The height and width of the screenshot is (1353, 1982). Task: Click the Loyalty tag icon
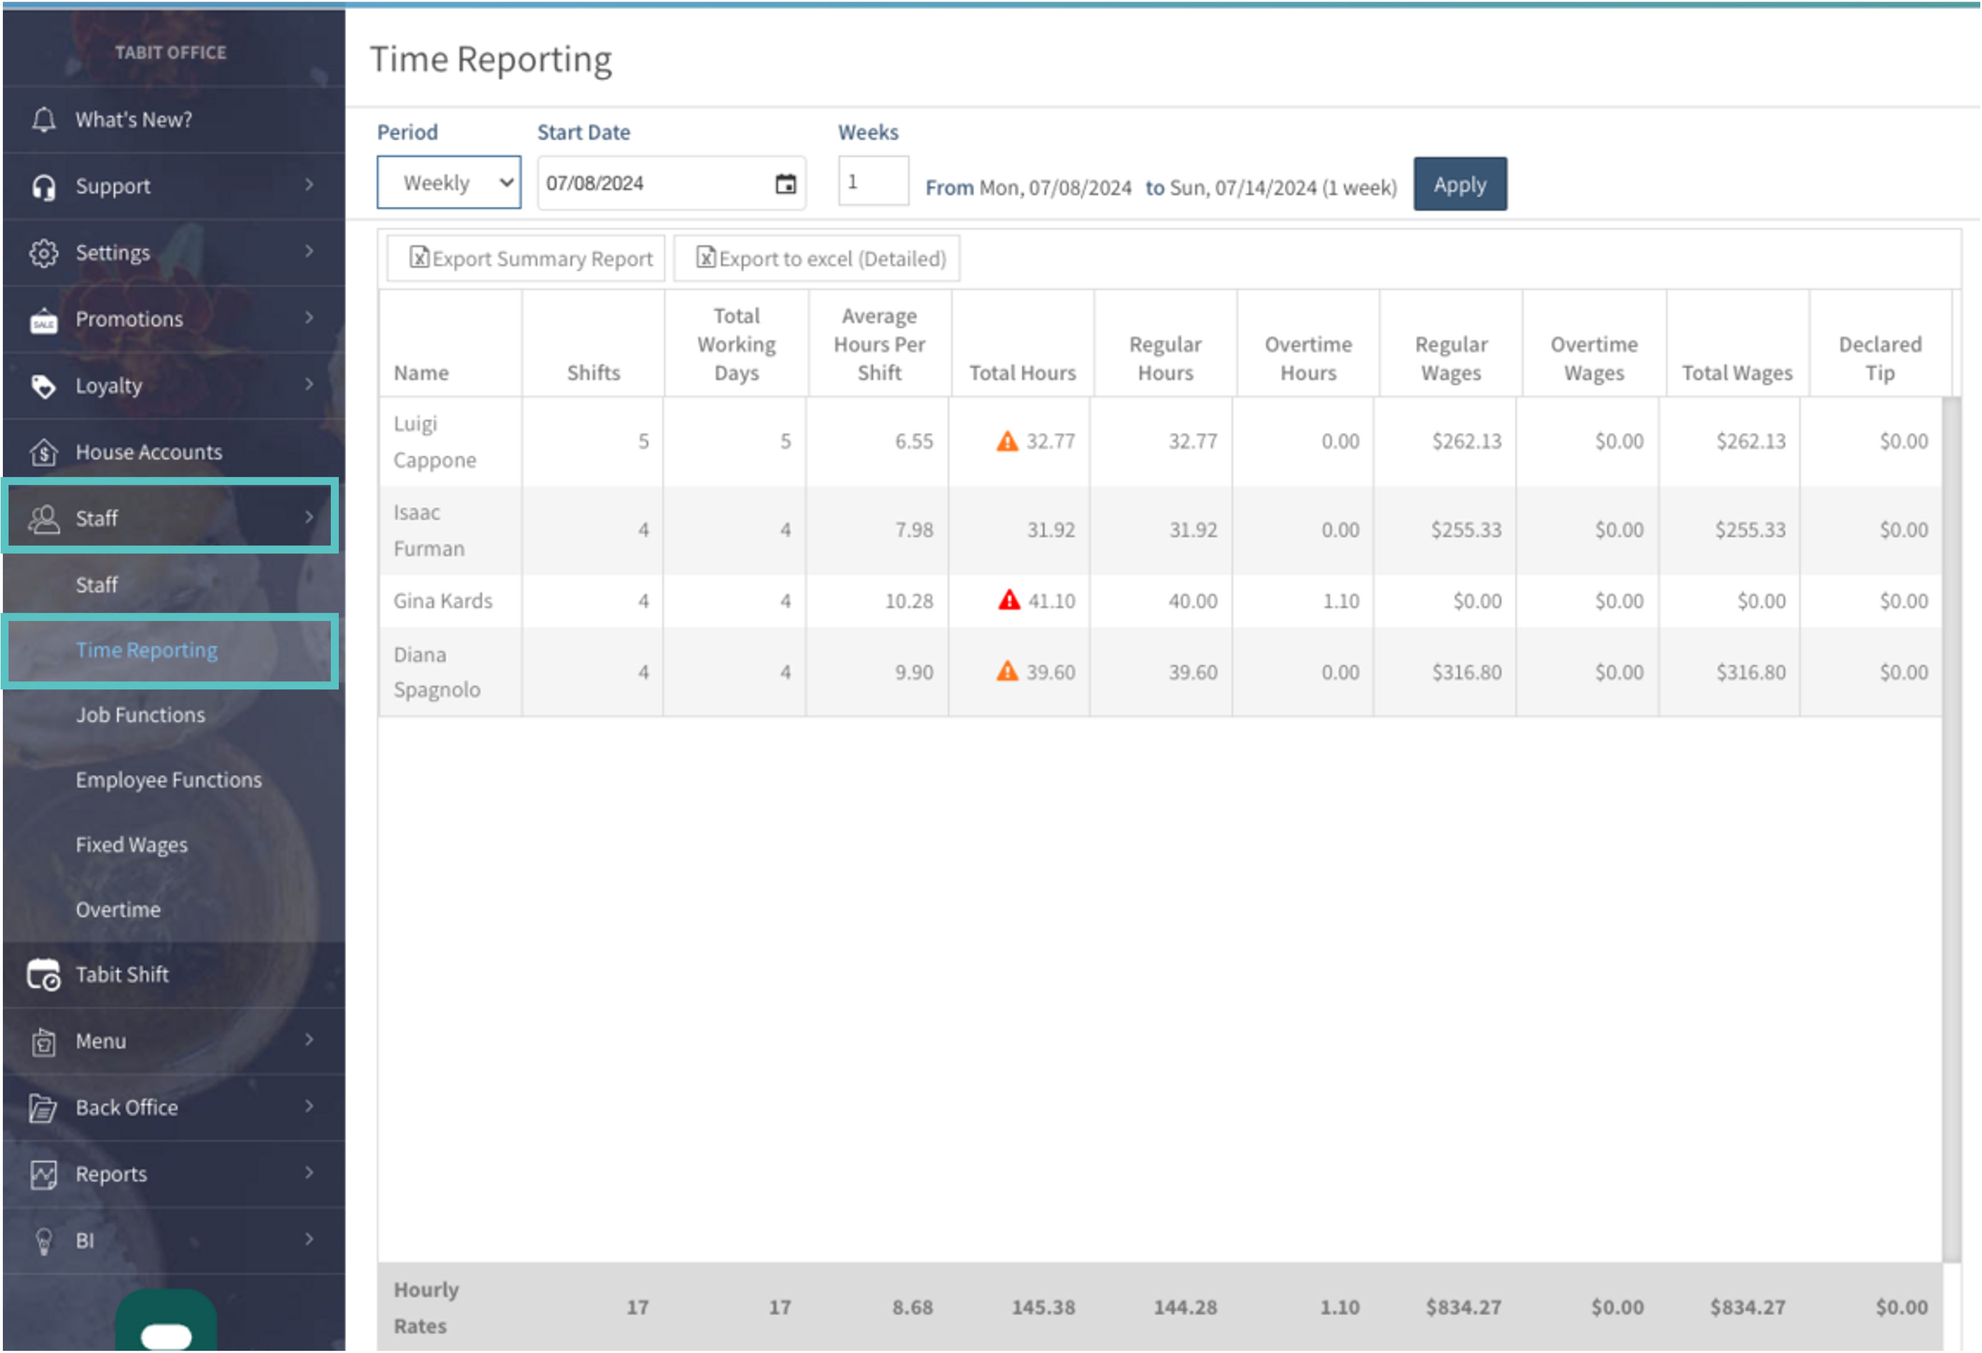(43, 386)
